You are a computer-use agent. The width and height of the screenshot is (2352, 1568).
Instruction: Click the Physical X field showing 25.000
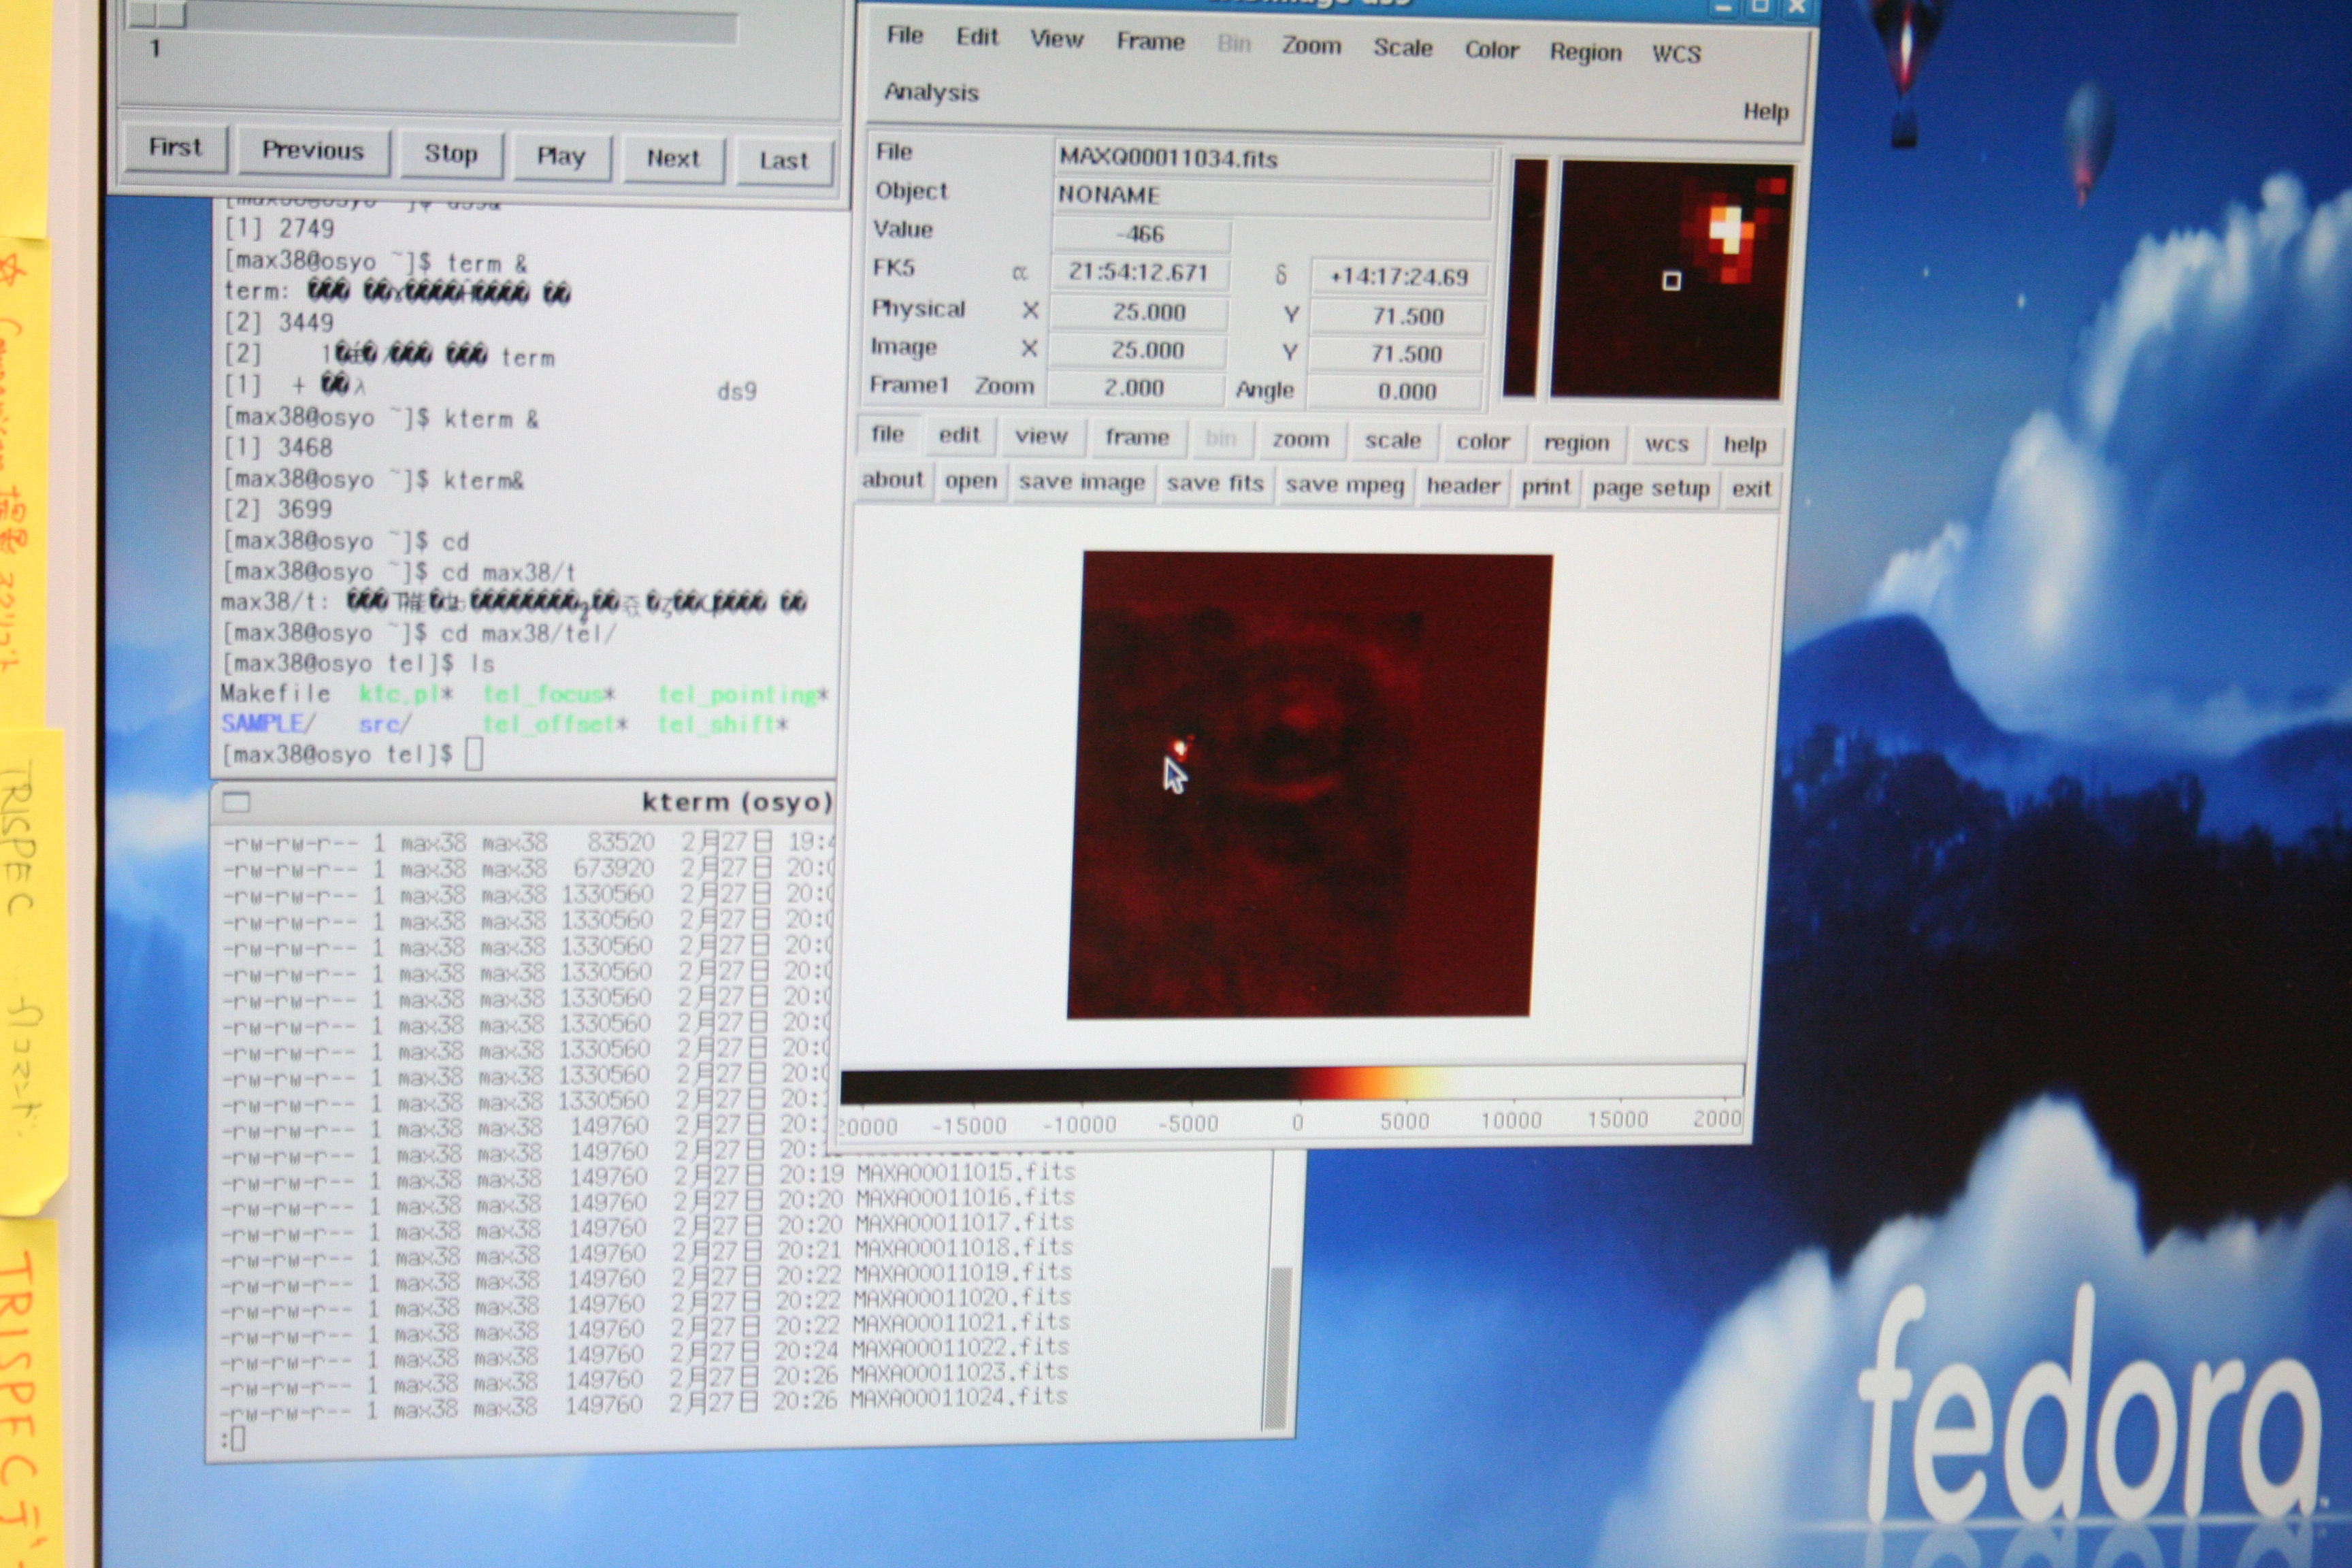coord(1138,312)
